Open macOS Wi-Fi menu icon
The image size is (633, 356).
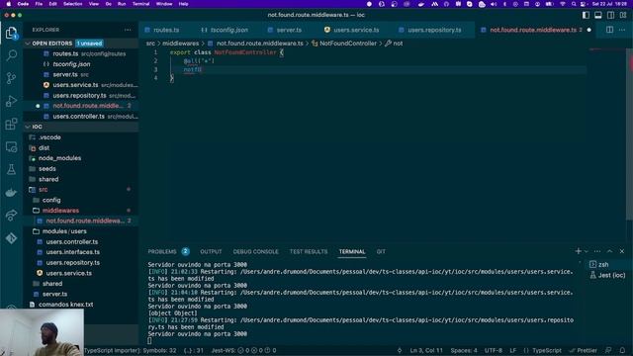[563, 4]
